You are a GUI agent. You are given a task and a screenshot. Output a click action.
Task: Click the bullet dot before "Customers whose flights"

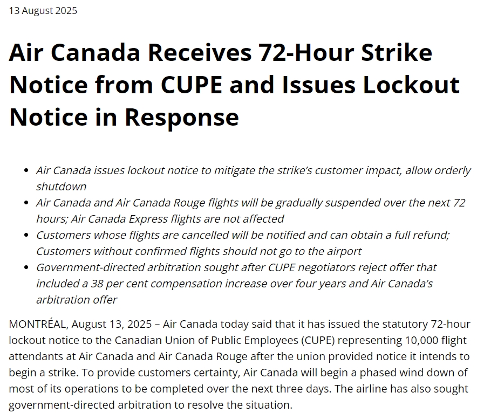pyautogui.click(x=26, y=236)
